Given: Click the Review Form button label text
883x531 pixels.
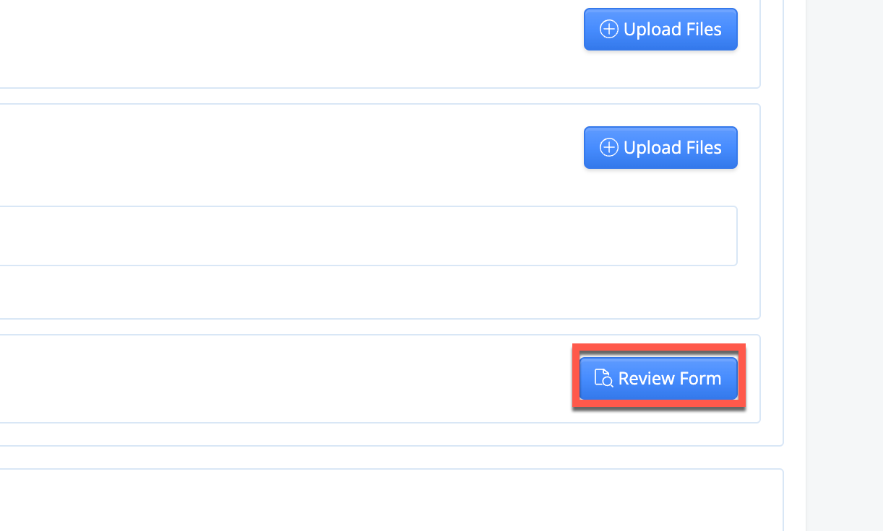Looking at the screenshot, I should point(669,377).
